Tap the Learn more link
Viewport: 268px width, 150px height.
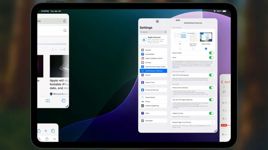pos(176,68)
